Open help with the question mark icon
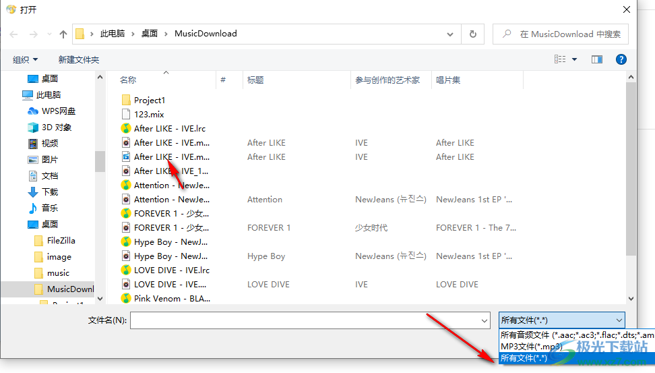This screenshot has width=655, height=373. pyautogui.click(x=621, y=59)
